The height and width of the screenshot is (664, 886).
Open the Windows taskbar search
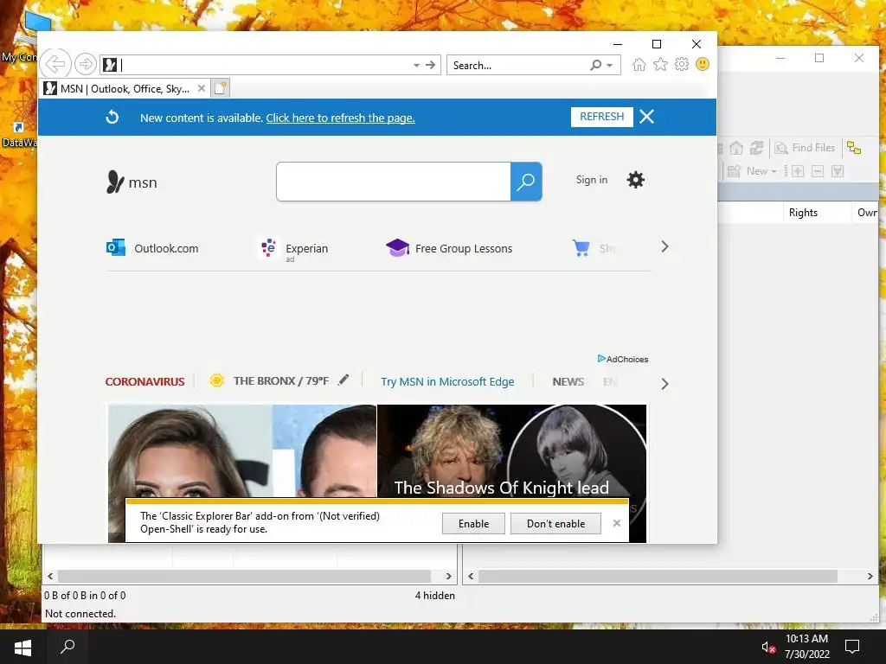67,647
